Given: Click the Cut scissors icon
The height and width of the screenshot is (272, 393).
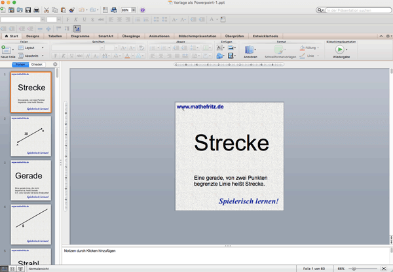Looking at the screenshot, I should click(x=47, y=10).
